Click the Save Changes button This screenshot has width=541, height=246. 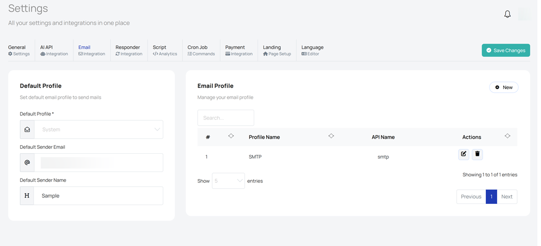[505, 50]
